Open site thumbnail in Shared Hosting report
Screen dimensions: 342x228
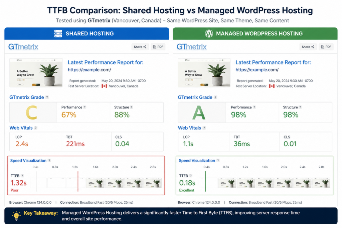pyautogui.click(x=36, y=72)
